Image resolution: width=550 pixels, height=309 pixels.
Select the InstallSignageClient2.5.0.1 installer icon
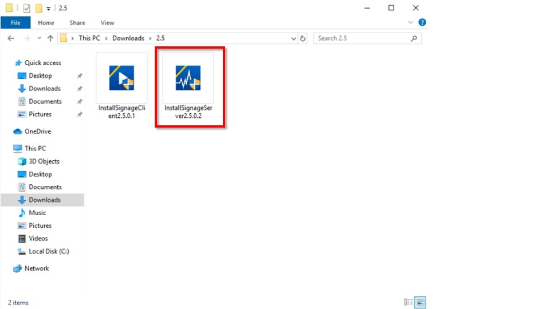click(121, 79)
